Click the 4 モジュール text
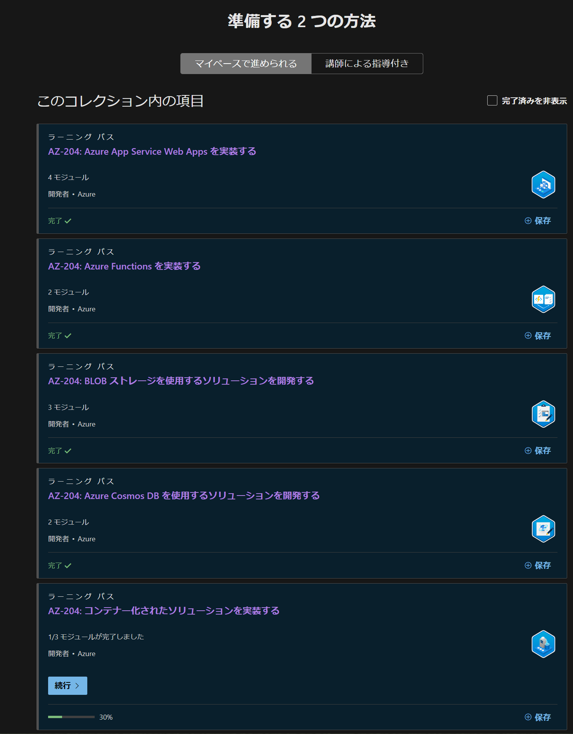Screen dimensions: 573x734 pyautogui.click(x=69, y=178)
